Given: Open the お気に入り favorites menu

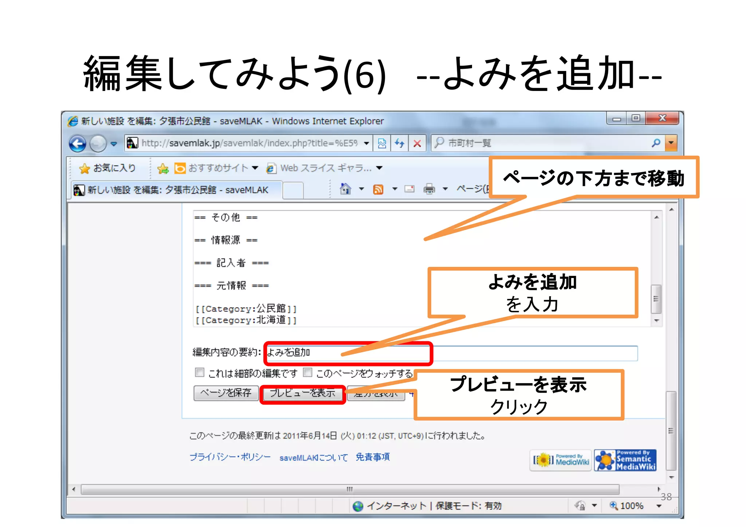Looking at the screenshot, I should pos(108,168).
